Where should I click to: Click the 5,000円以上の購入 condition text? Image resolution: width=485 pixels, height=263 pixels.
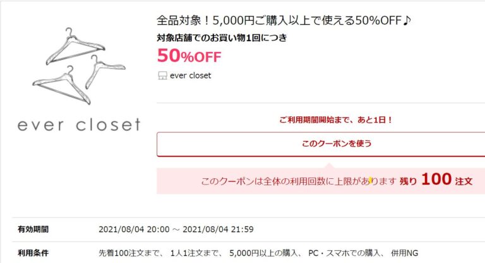pyautogui.click(x=263, y=253)
